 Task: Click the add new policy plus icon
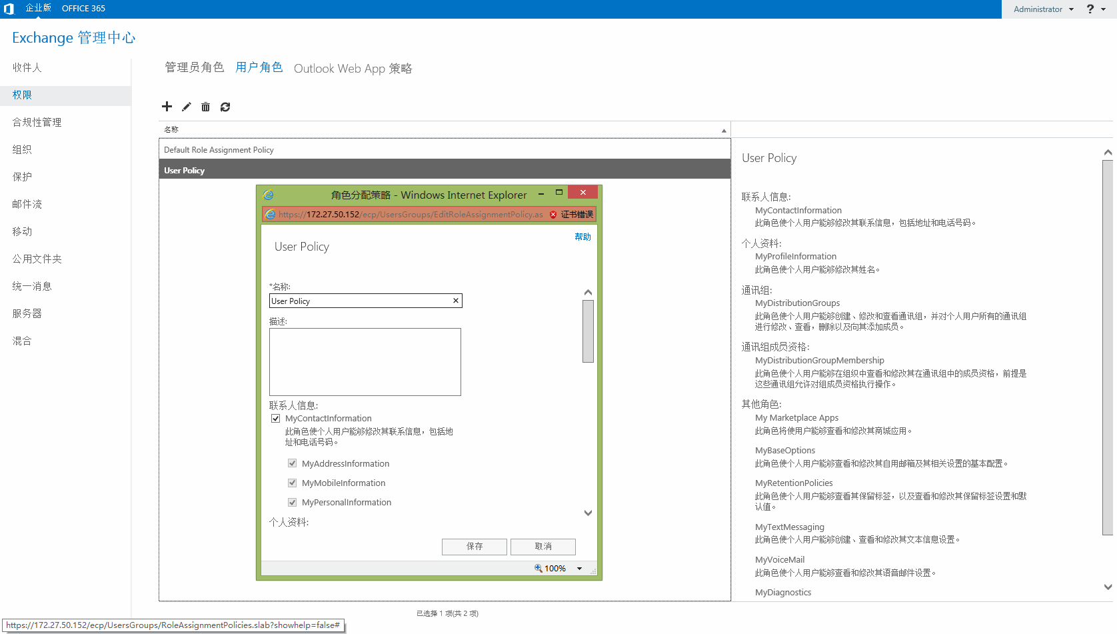(x=167, y=107)
